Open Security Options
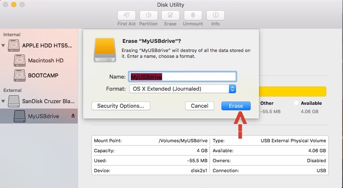The width and height of the screenshot is (343, 188). (120, 106)
